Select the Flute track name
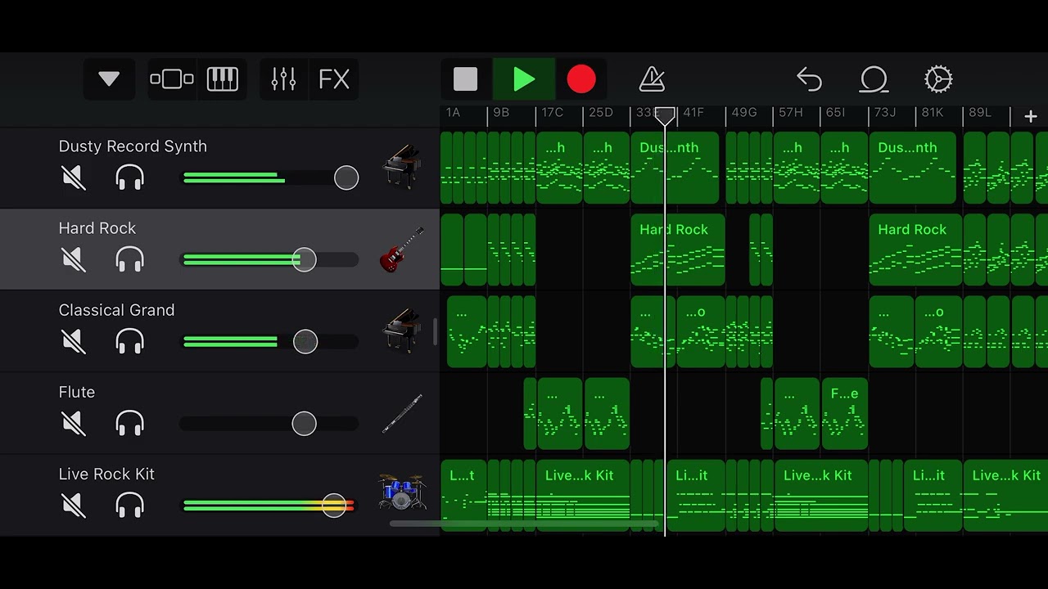The width and height of the screenshot is (1048, 589). pyautogui.click(x=76, y=392)
